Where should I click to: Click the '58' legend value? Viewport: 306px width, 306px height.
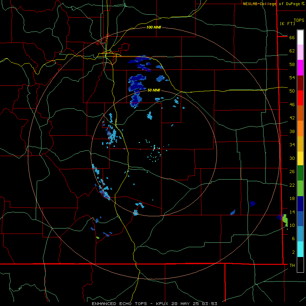click(x=292, y=64)
